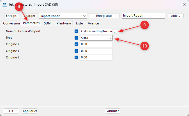Open the SDNF tab
Image resolution: width=189 pixels, height=116 pixels.
coord(48,23)
